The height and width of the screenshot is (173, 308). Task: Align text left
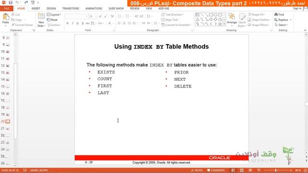119,24
